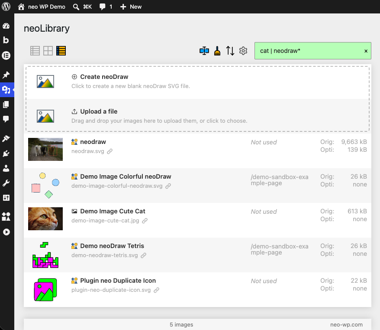The width and height of the screenshot is (380, 330).
Task: Open neoLibrary settings gear
Action: point(243,51)
